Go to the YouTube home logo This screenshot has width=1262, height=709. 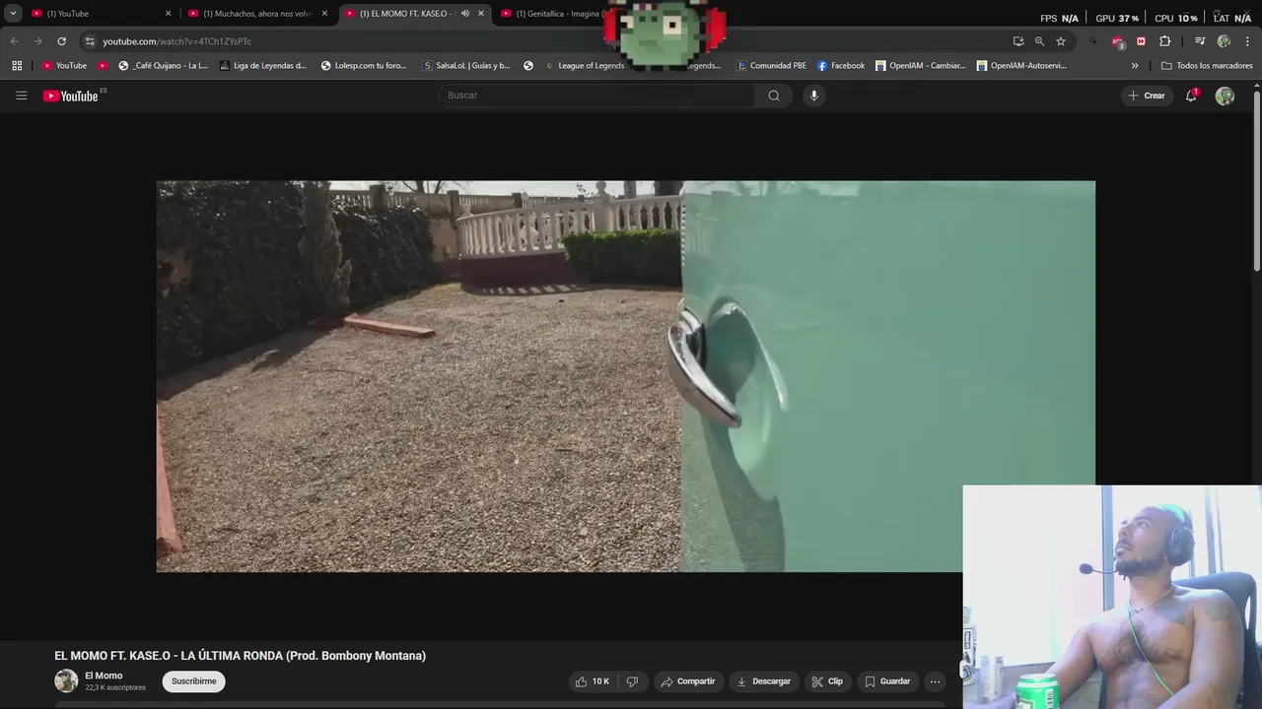coord(71,96)
